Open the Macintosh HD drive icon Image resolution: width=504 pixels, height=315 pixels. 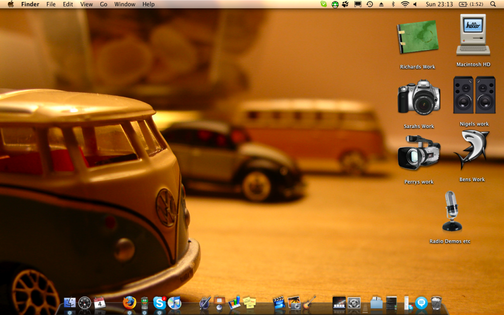coord(473,35)
